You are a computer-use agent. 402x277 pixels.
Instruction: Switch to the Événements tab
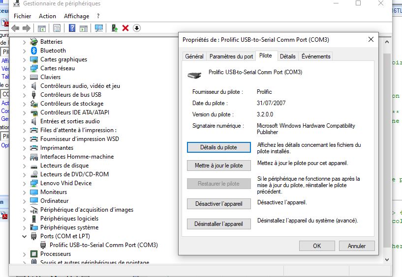[x=316, y=56]
